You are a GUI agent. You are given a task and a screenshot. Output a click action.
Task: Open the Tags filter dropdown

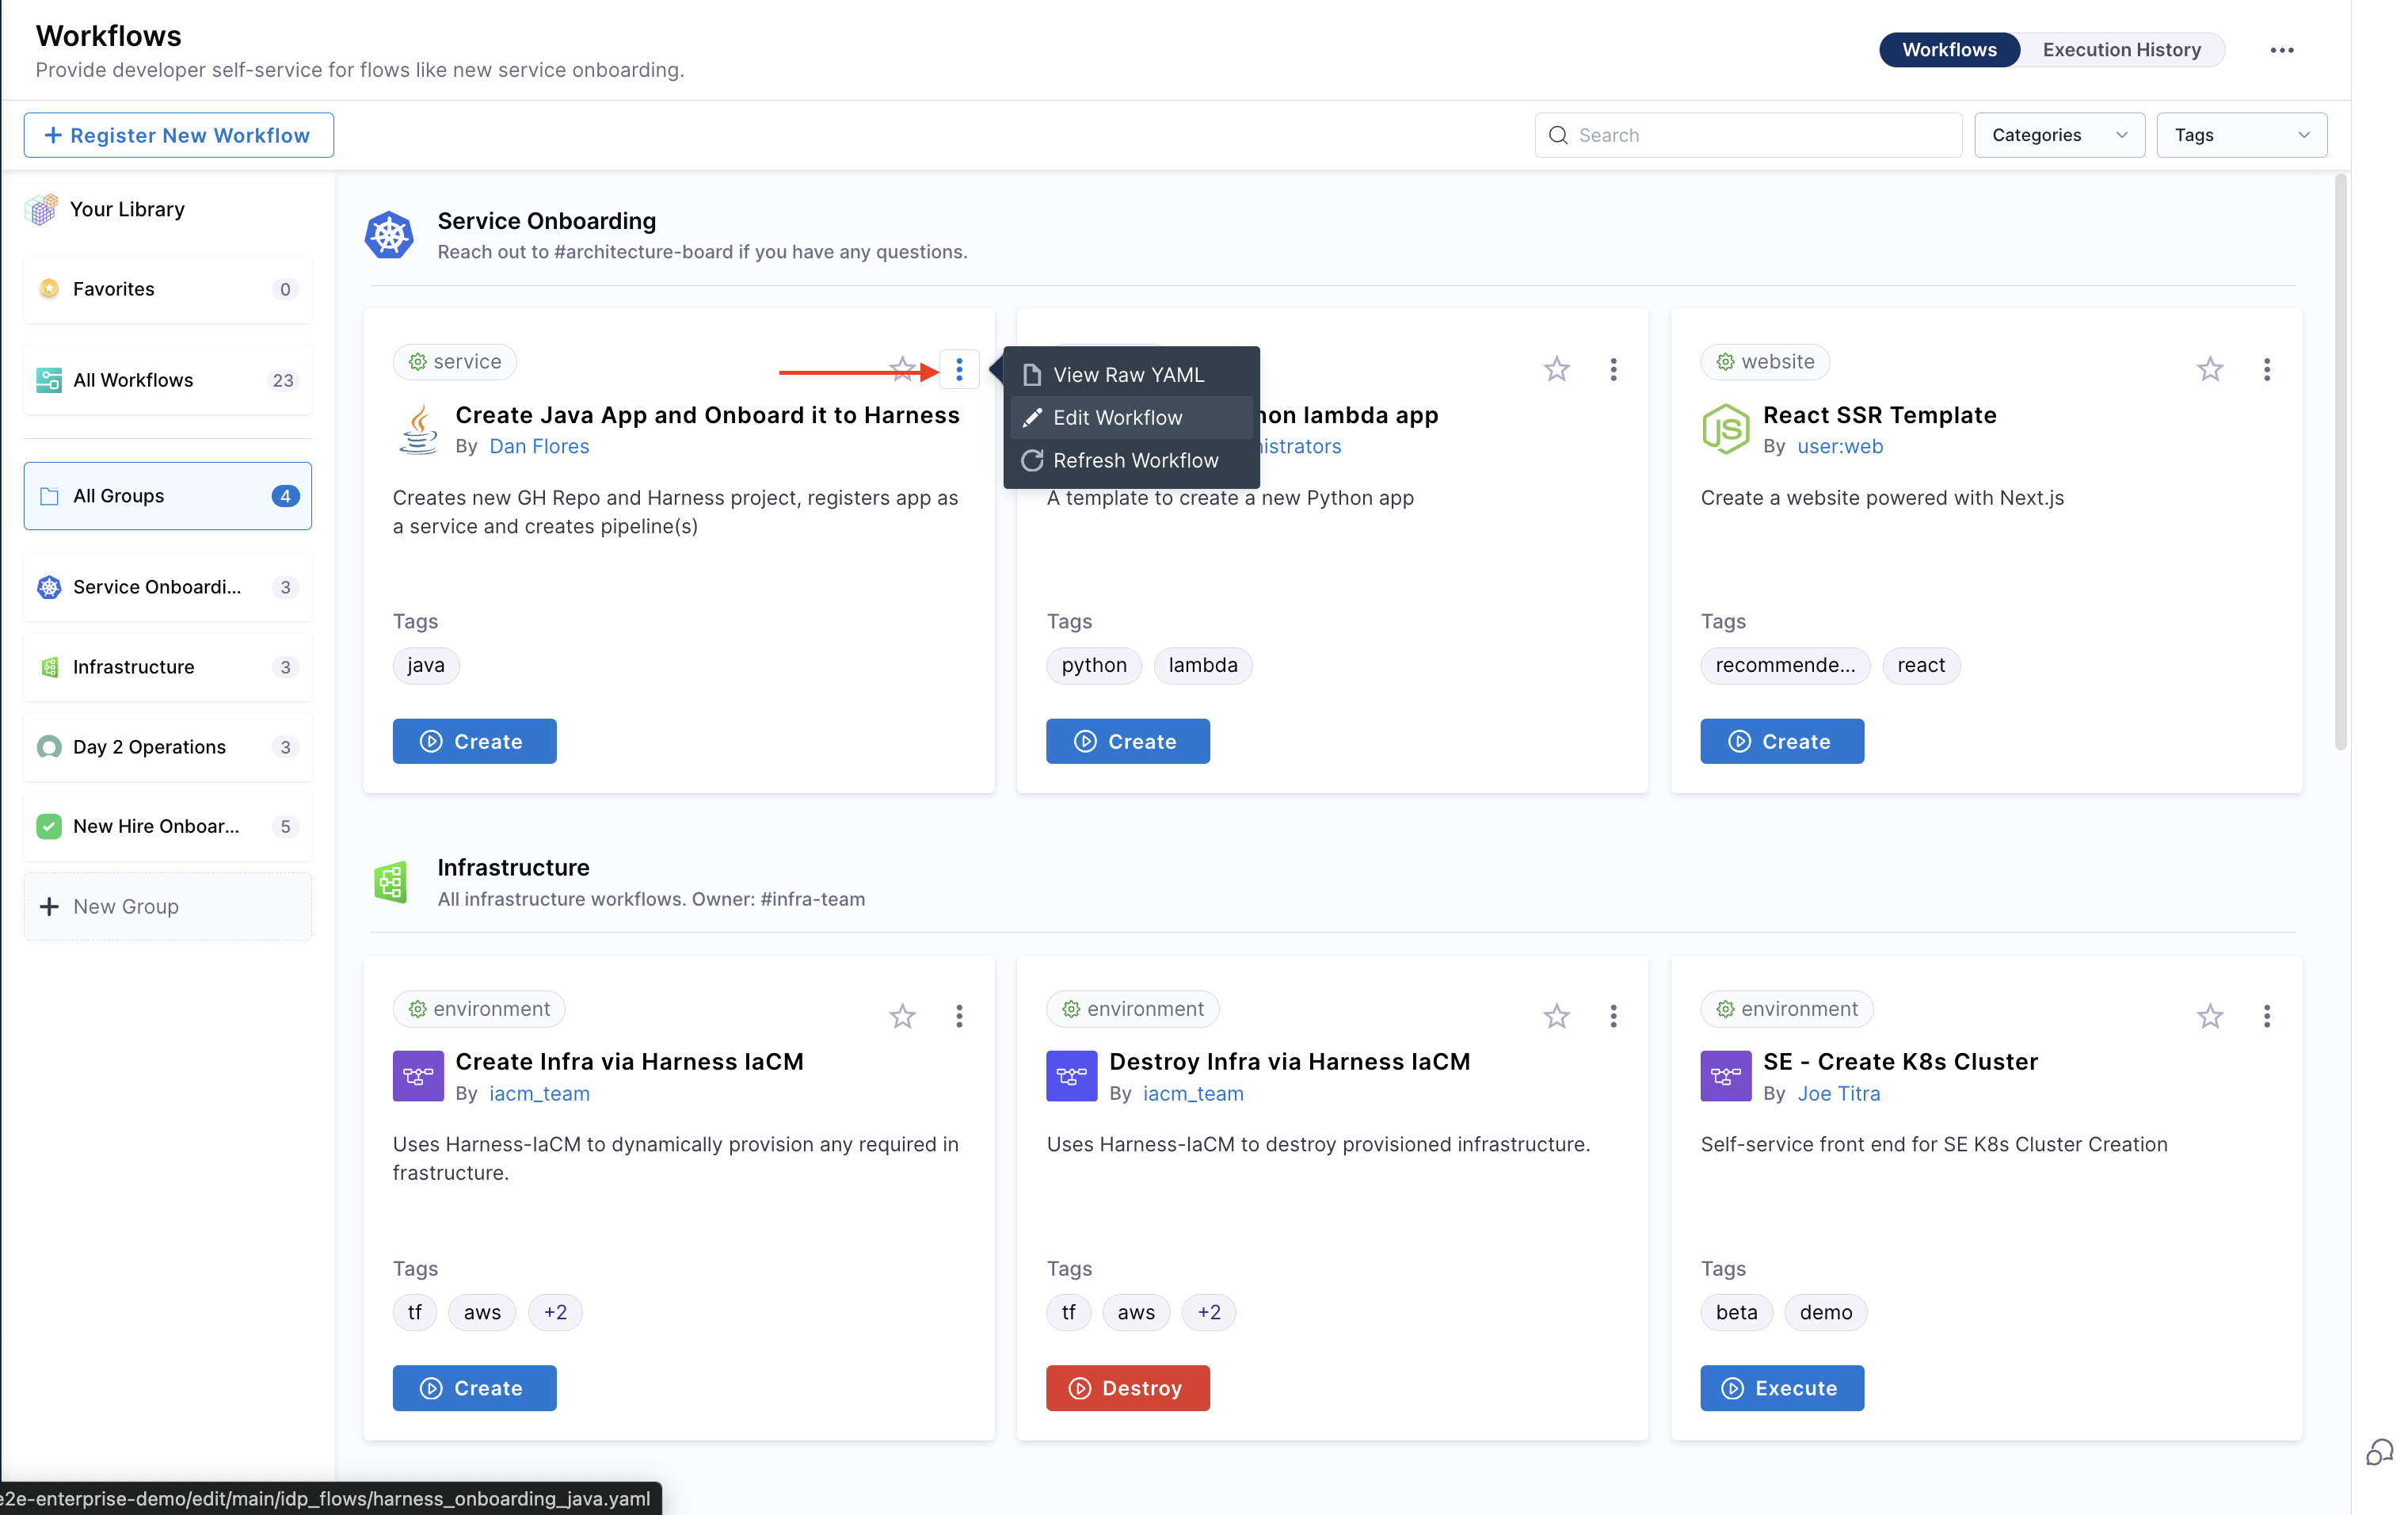coord(2241,135)
